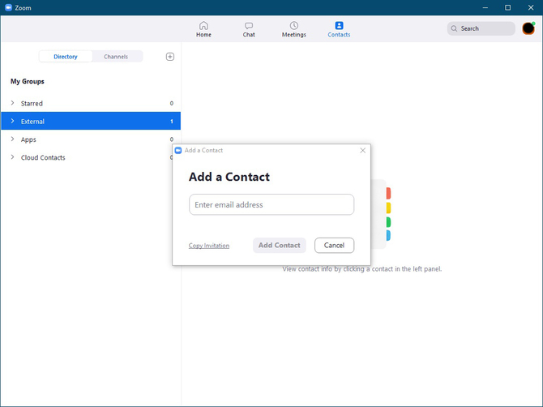Click the My Groups heading

tap(28, 81)
